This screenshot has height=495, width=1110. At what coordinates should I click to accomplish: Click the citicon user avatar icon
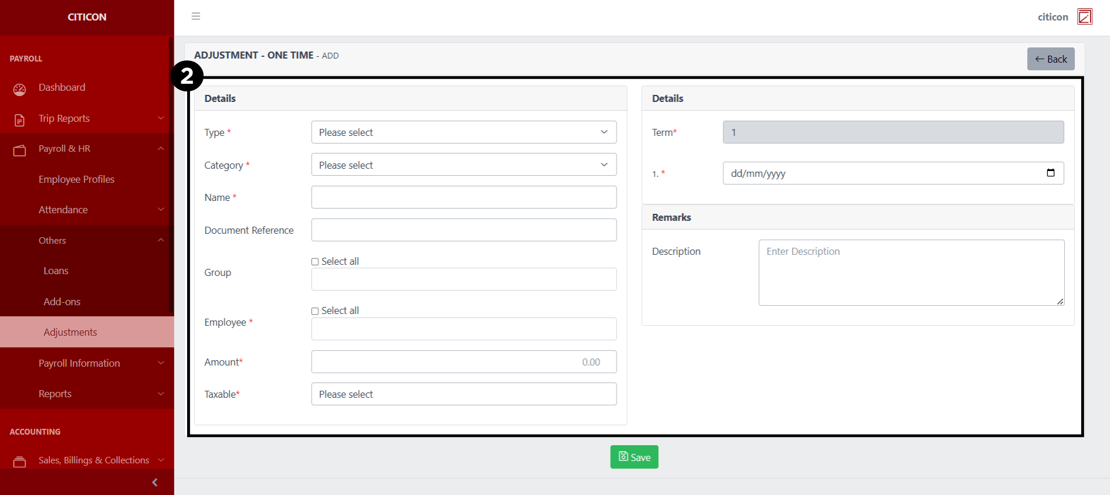click(x=1085, y=16)
